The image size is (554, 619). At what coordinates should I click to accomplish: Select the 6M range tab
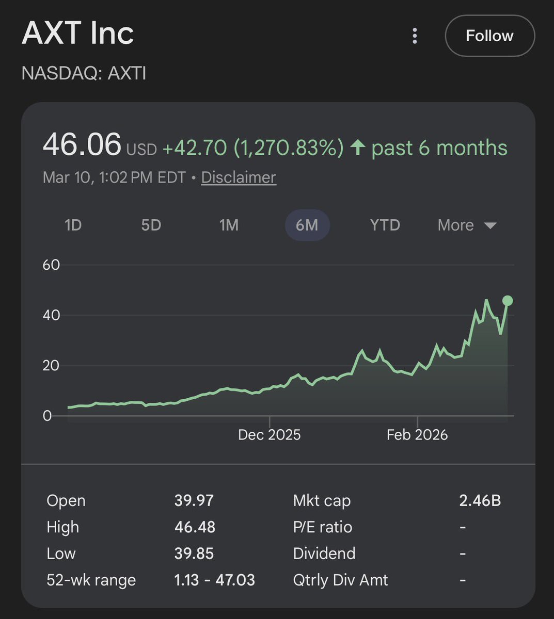pos(307,225)
